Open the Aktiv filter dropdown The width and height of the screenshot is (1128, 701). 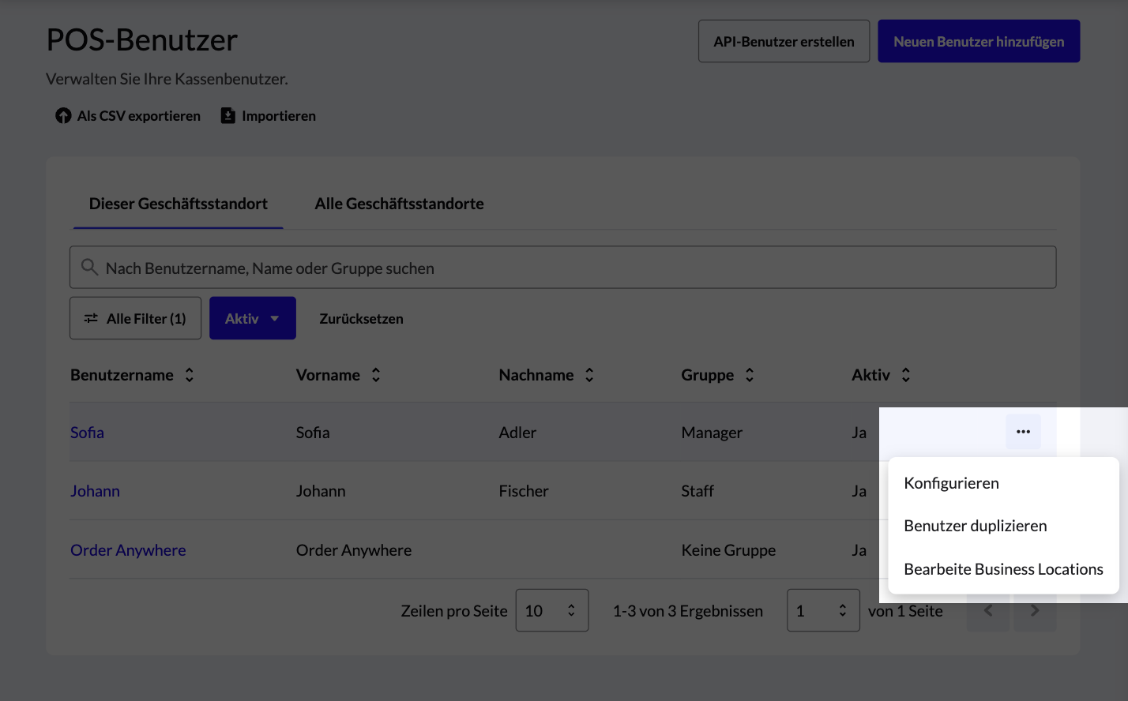[253, 318]
